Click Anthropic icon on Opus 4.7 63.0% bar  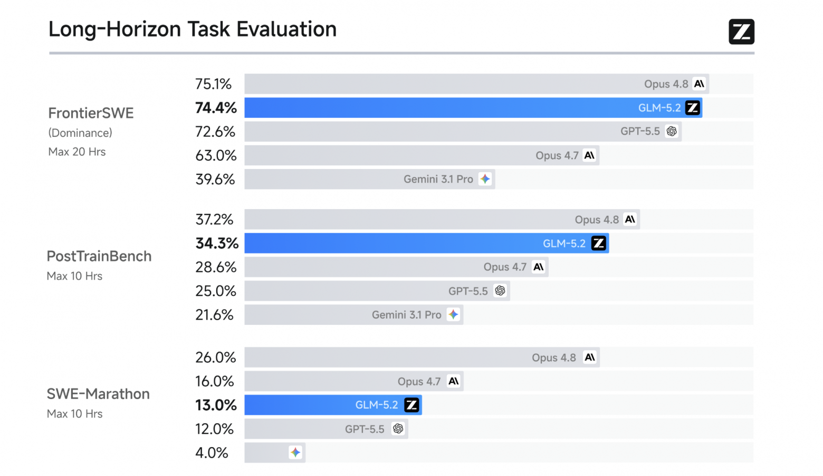(x=589, y=155)
